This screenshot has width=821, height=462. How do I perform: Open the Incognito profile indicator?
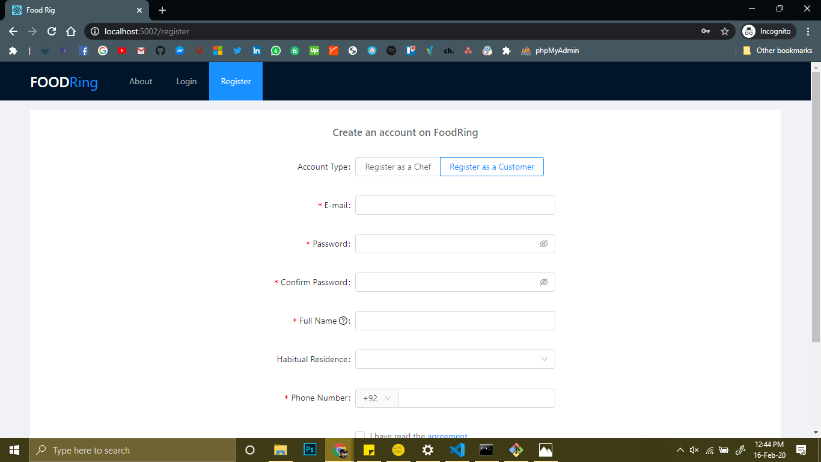(x=769, y=31)
